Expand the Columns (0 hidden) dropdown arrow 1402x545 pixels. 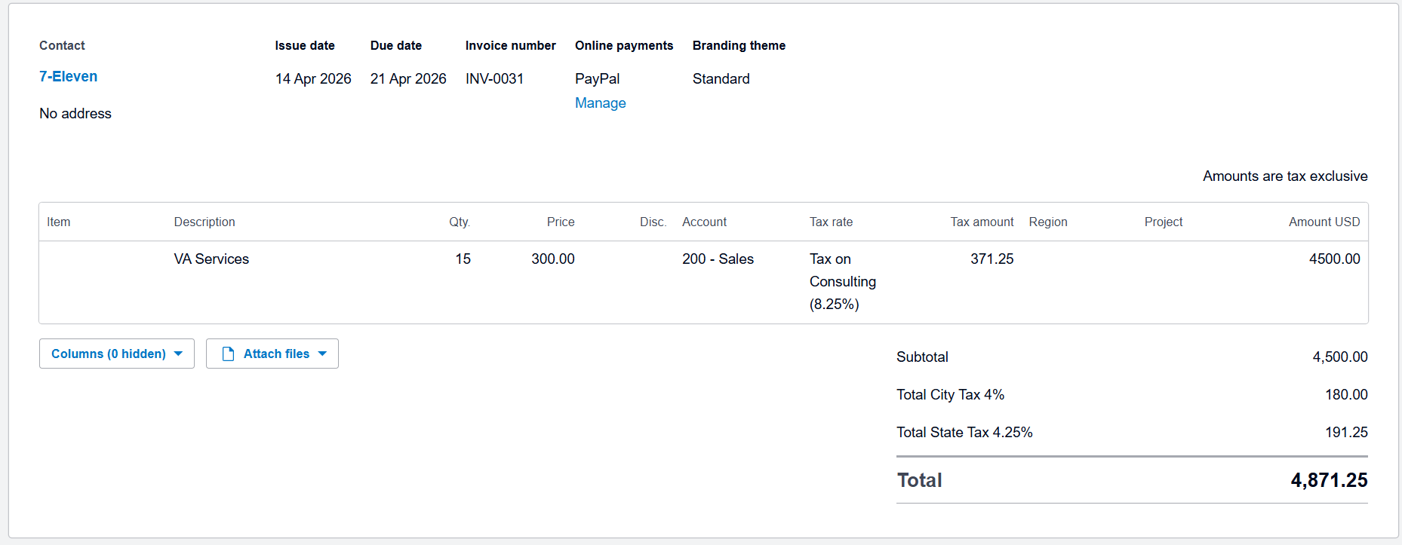(178, 354)
